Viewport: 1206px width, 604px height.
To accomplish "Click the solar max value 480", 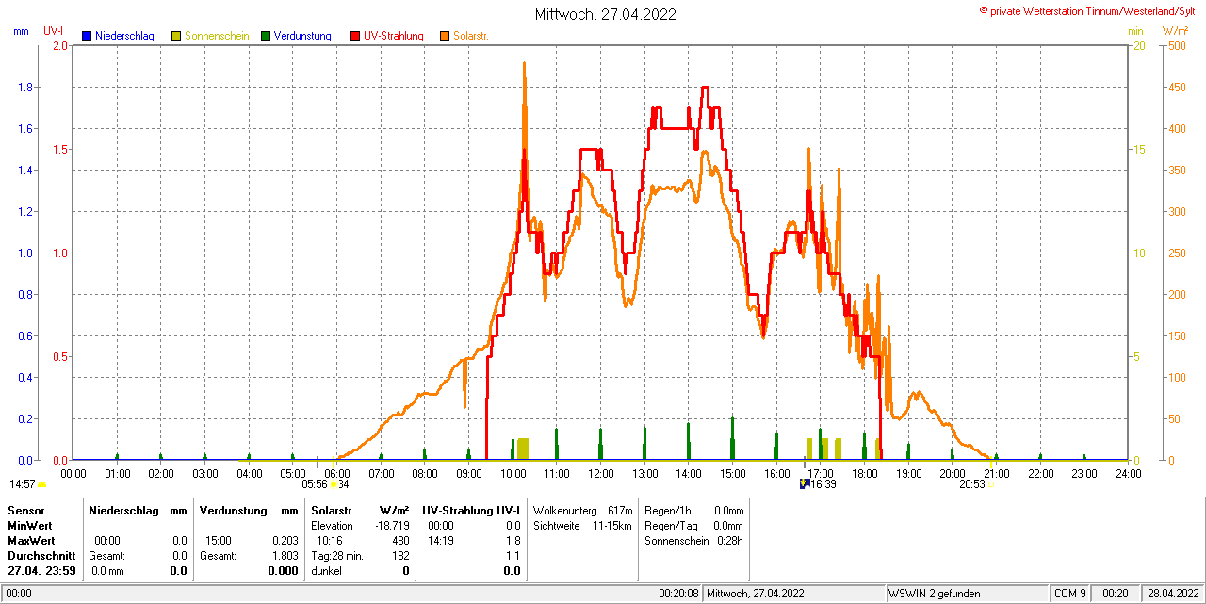I will (x=400, y=541).
